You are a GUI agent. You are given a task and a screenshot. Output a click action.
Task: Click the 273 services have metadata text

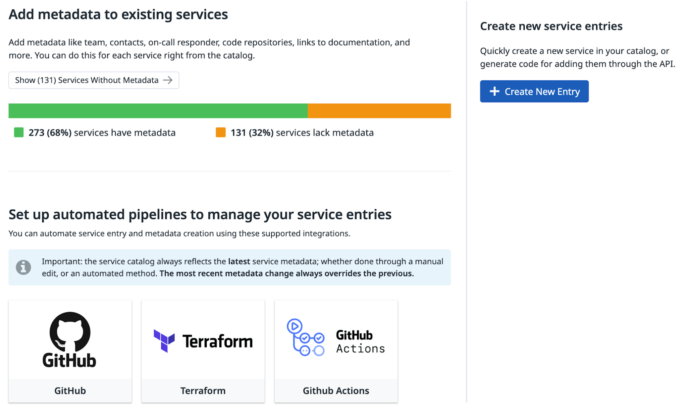pyautogui.click(x=102, y=132)
